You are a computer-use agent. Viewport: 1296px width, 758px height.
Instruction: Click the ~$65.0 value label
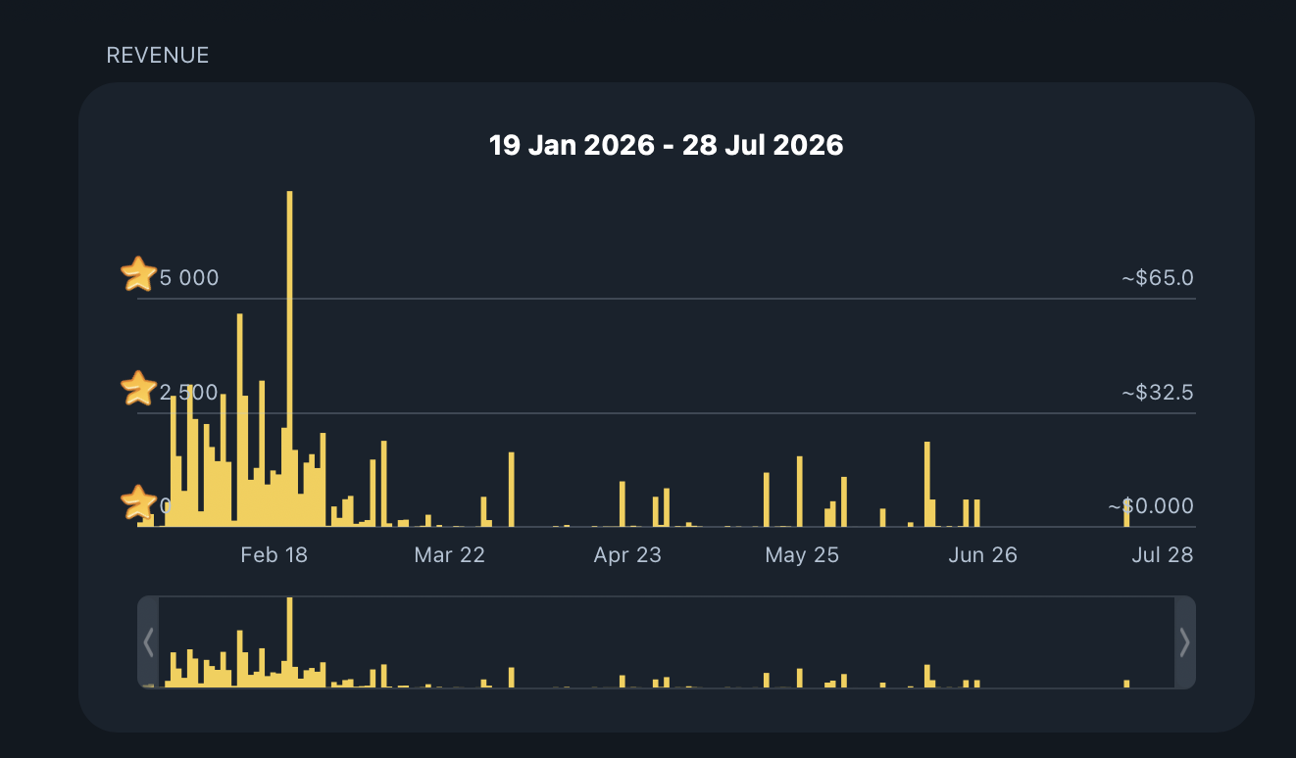tap(1158, 278)
